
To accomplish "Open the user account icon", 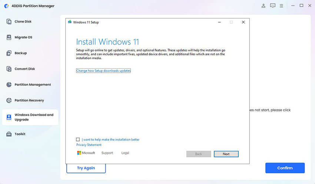I will coord(263,6).
